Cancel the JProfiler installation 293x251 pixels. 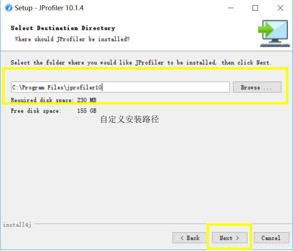pos(271,238)
